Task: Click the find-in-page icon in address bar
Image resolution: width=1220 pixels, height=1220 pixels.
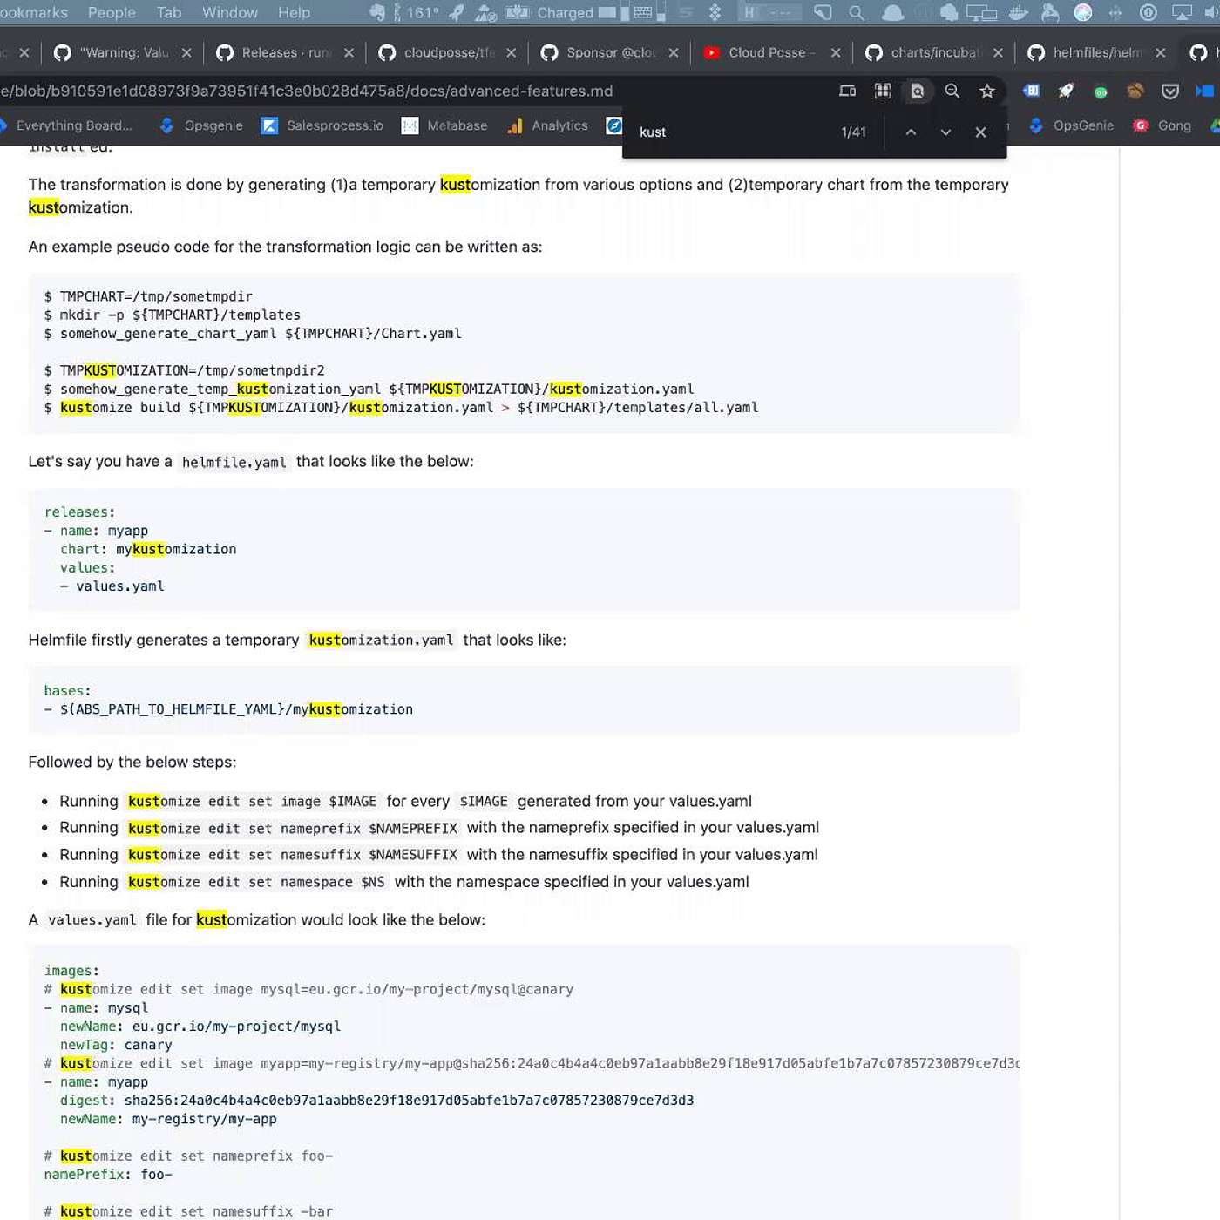Action: [917, 91]
